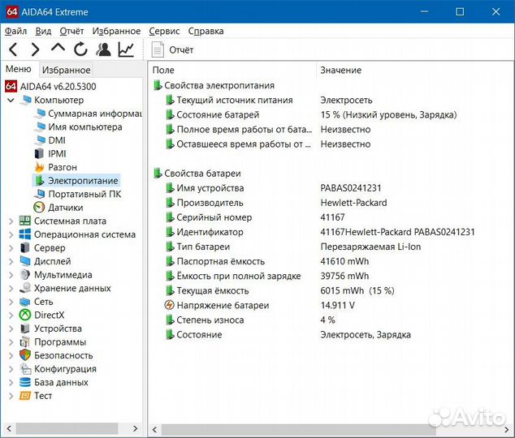Click the flame icon next to Разгон
Screen dimensions: 515x438
pyautogui.click(x=40, y=167)
